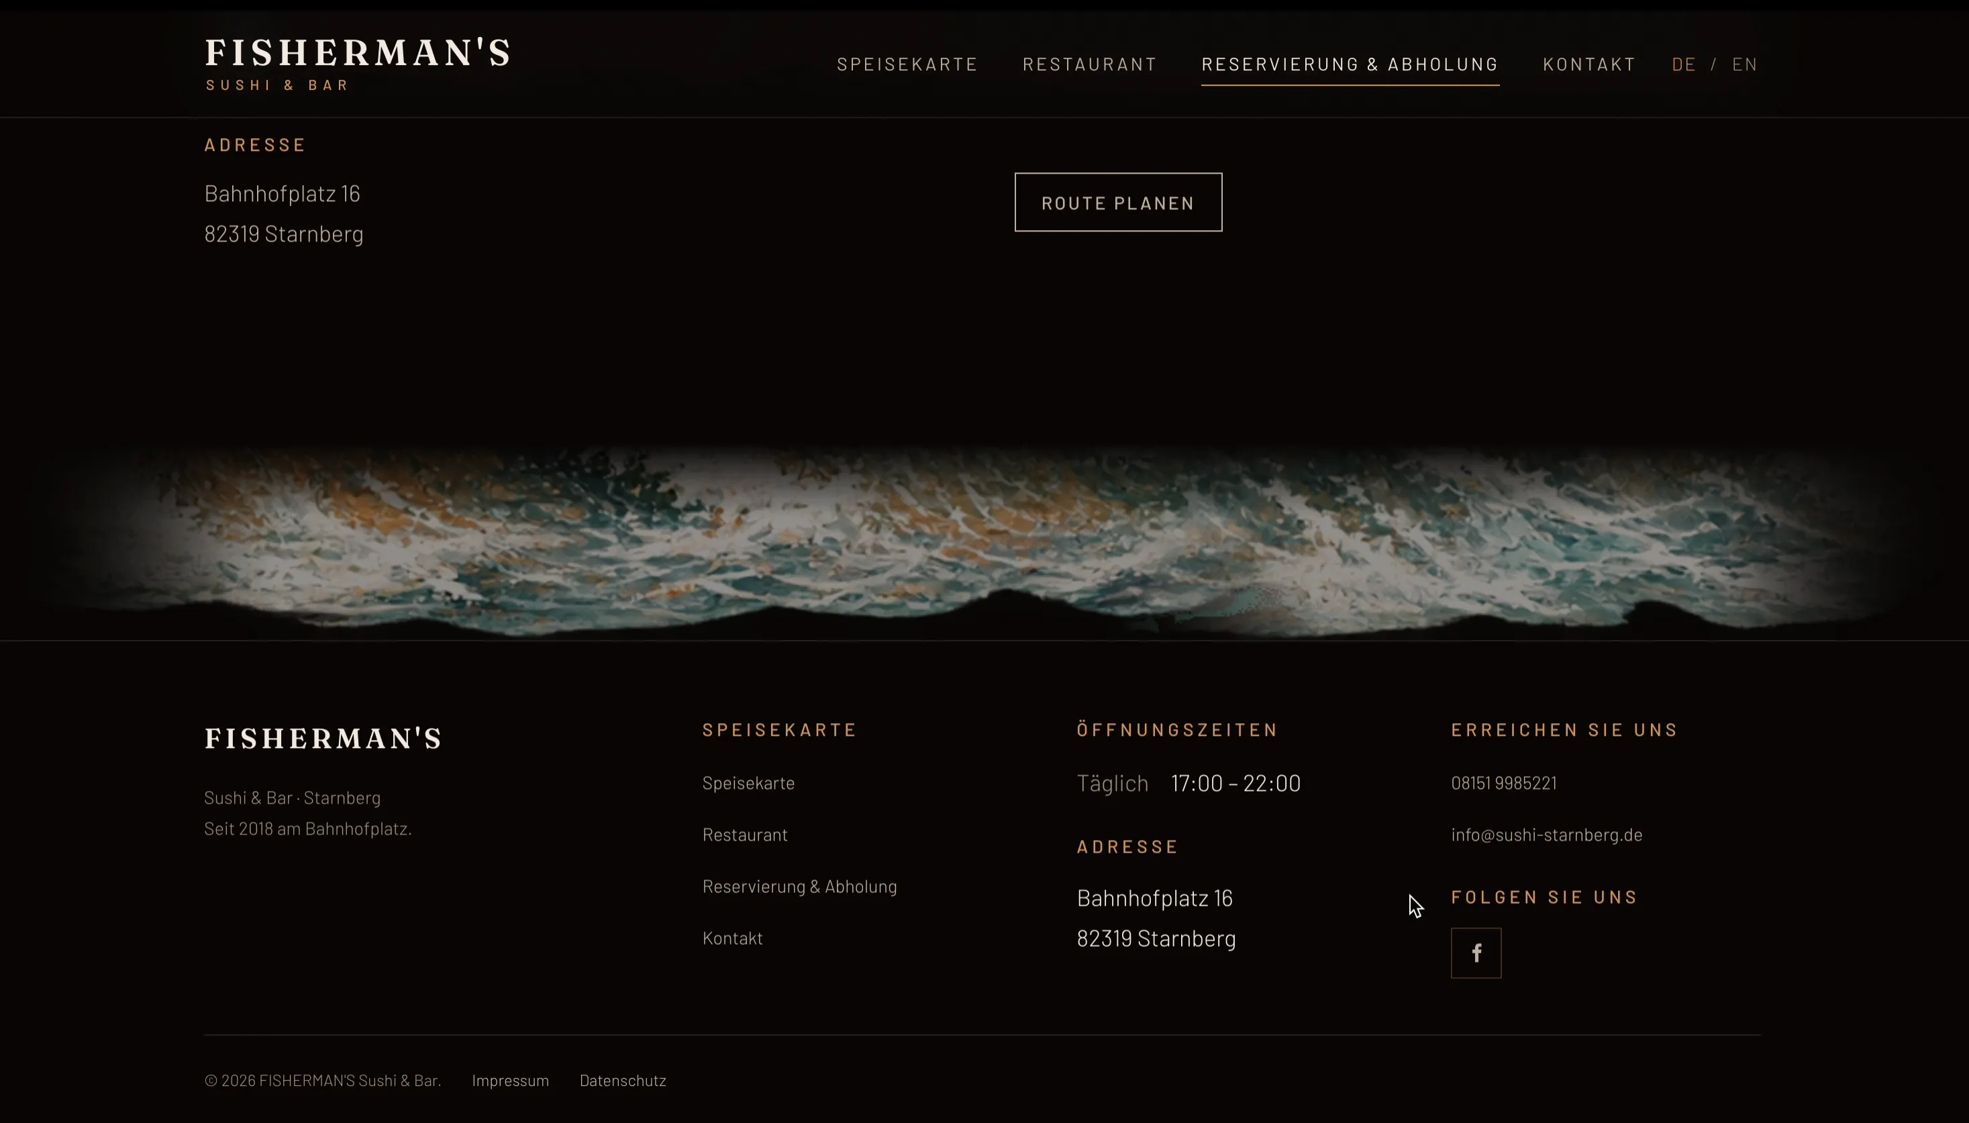Viewport: 1969px width, 1123px height.
Task: Click the footer 'SPEISEKARTE' column heading
Action: (779, 730)
